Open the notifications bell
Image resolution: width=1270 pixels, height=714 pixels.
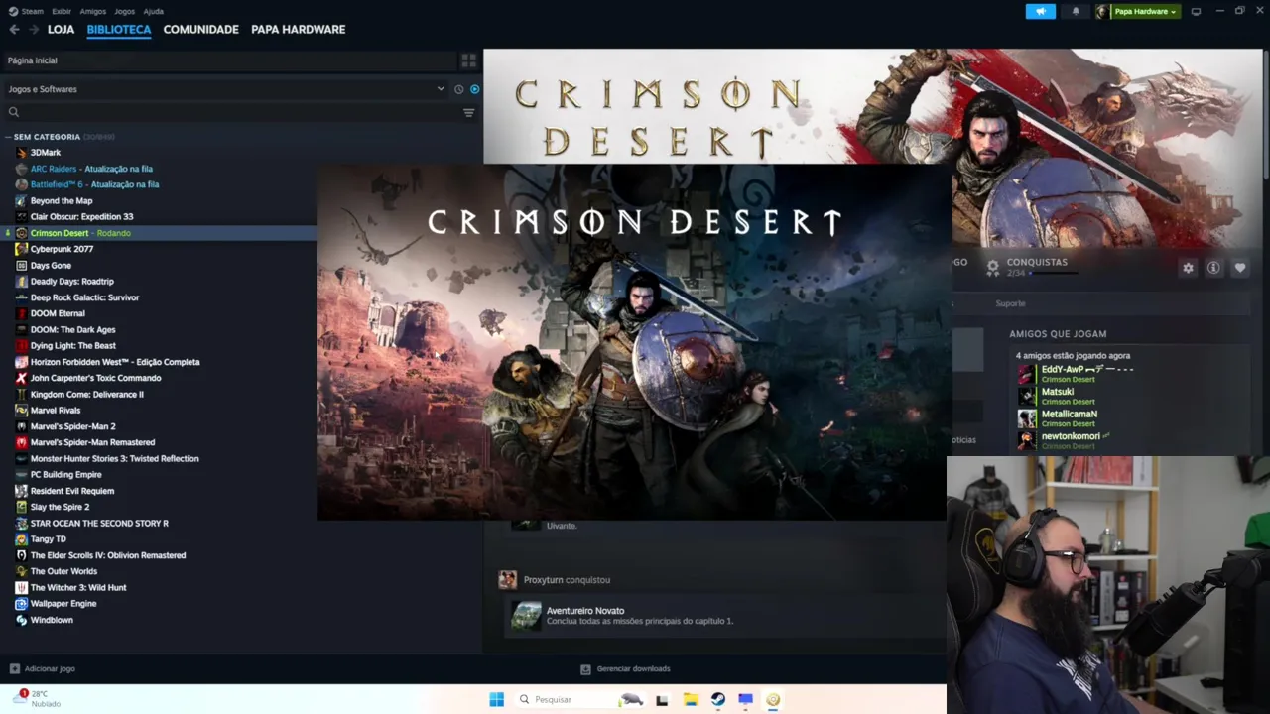tap(1076, 11)
